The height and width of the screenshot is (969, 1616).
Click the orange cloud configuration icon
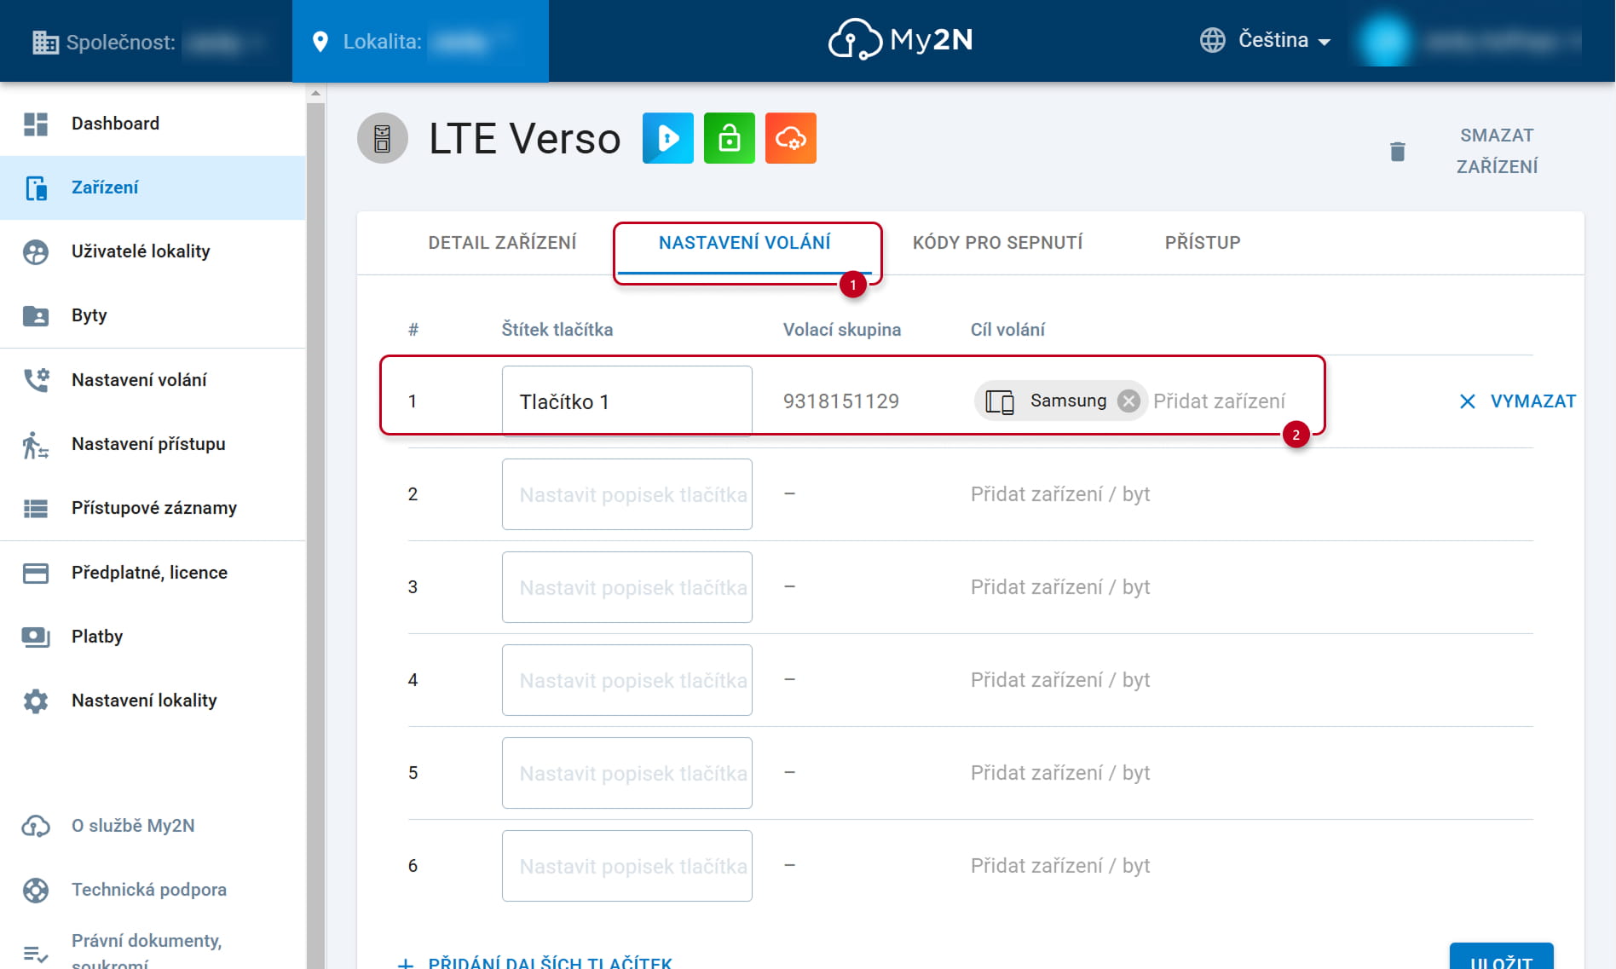pyautogui.click(x=791, y=138)
